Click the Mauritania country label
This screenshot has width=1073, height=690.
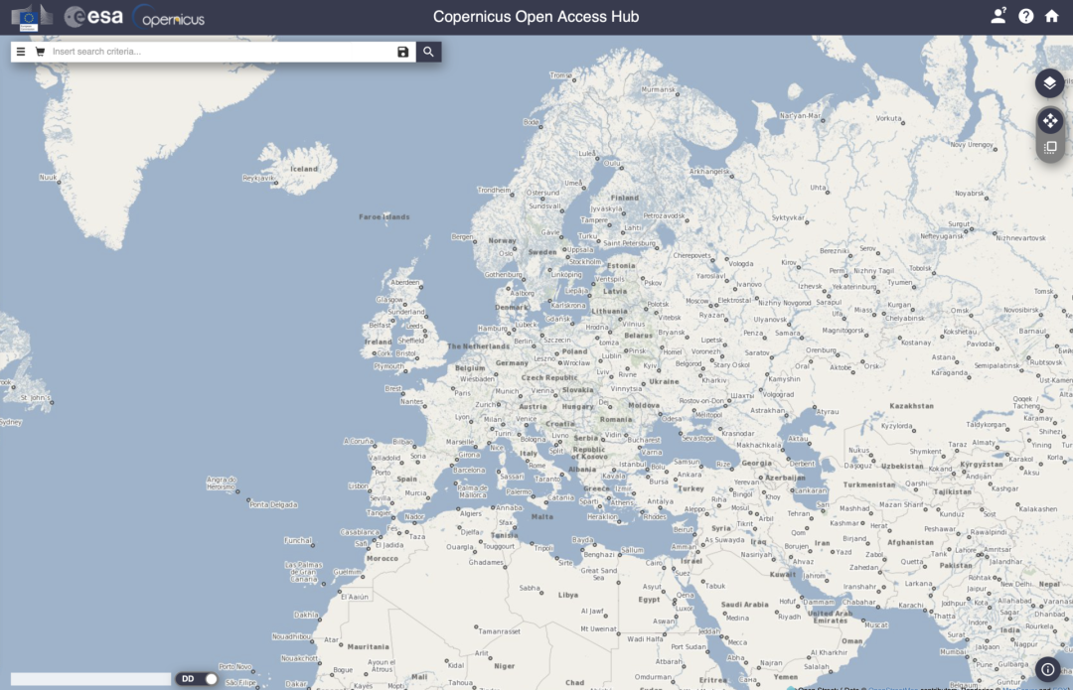point(369,646)
